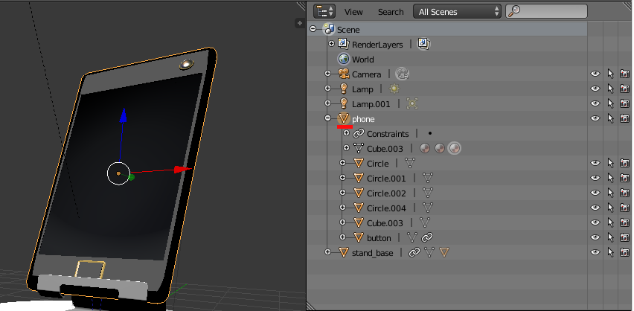Click the render layer data icon after RenderLayers
634x311 pixels.
pos(423,44)
